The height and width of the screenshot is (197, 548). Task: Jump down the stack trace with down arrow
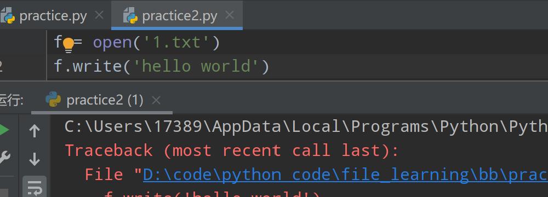[x=34, y=159]
